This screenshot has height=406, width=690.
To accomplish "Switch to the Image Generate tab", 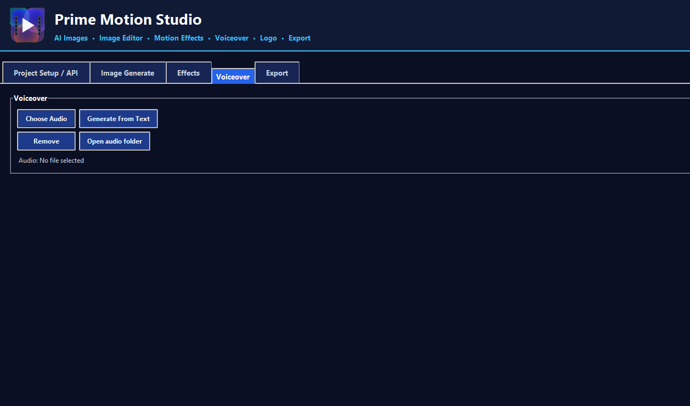I will [128, 73].
